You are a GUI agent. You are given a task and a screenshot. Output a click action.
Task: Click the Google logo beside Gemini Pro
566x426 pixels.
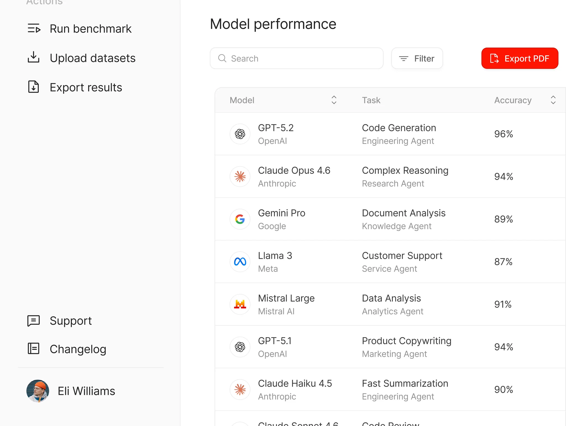point(240,219)
